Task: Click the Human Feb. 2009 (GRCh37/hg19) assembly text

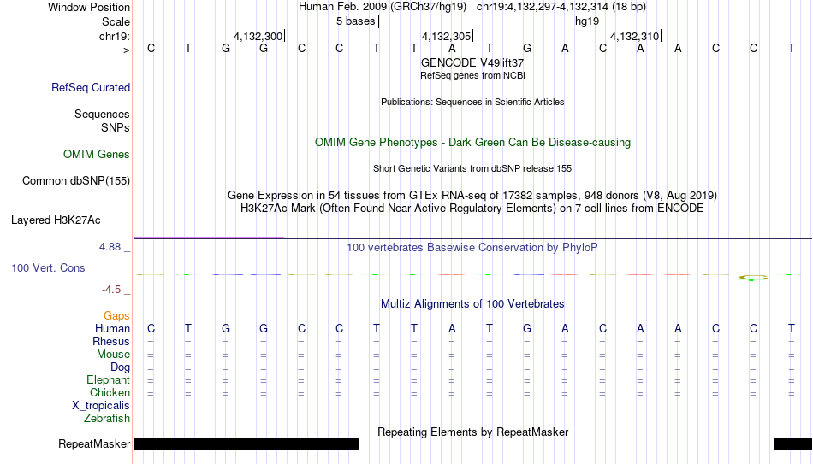Action: 383,7
